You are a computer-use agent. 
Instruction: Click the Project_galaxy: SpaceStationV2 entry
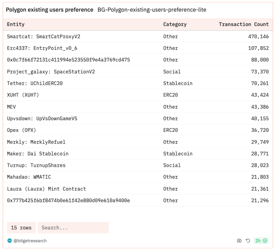(x=51, y=72)
